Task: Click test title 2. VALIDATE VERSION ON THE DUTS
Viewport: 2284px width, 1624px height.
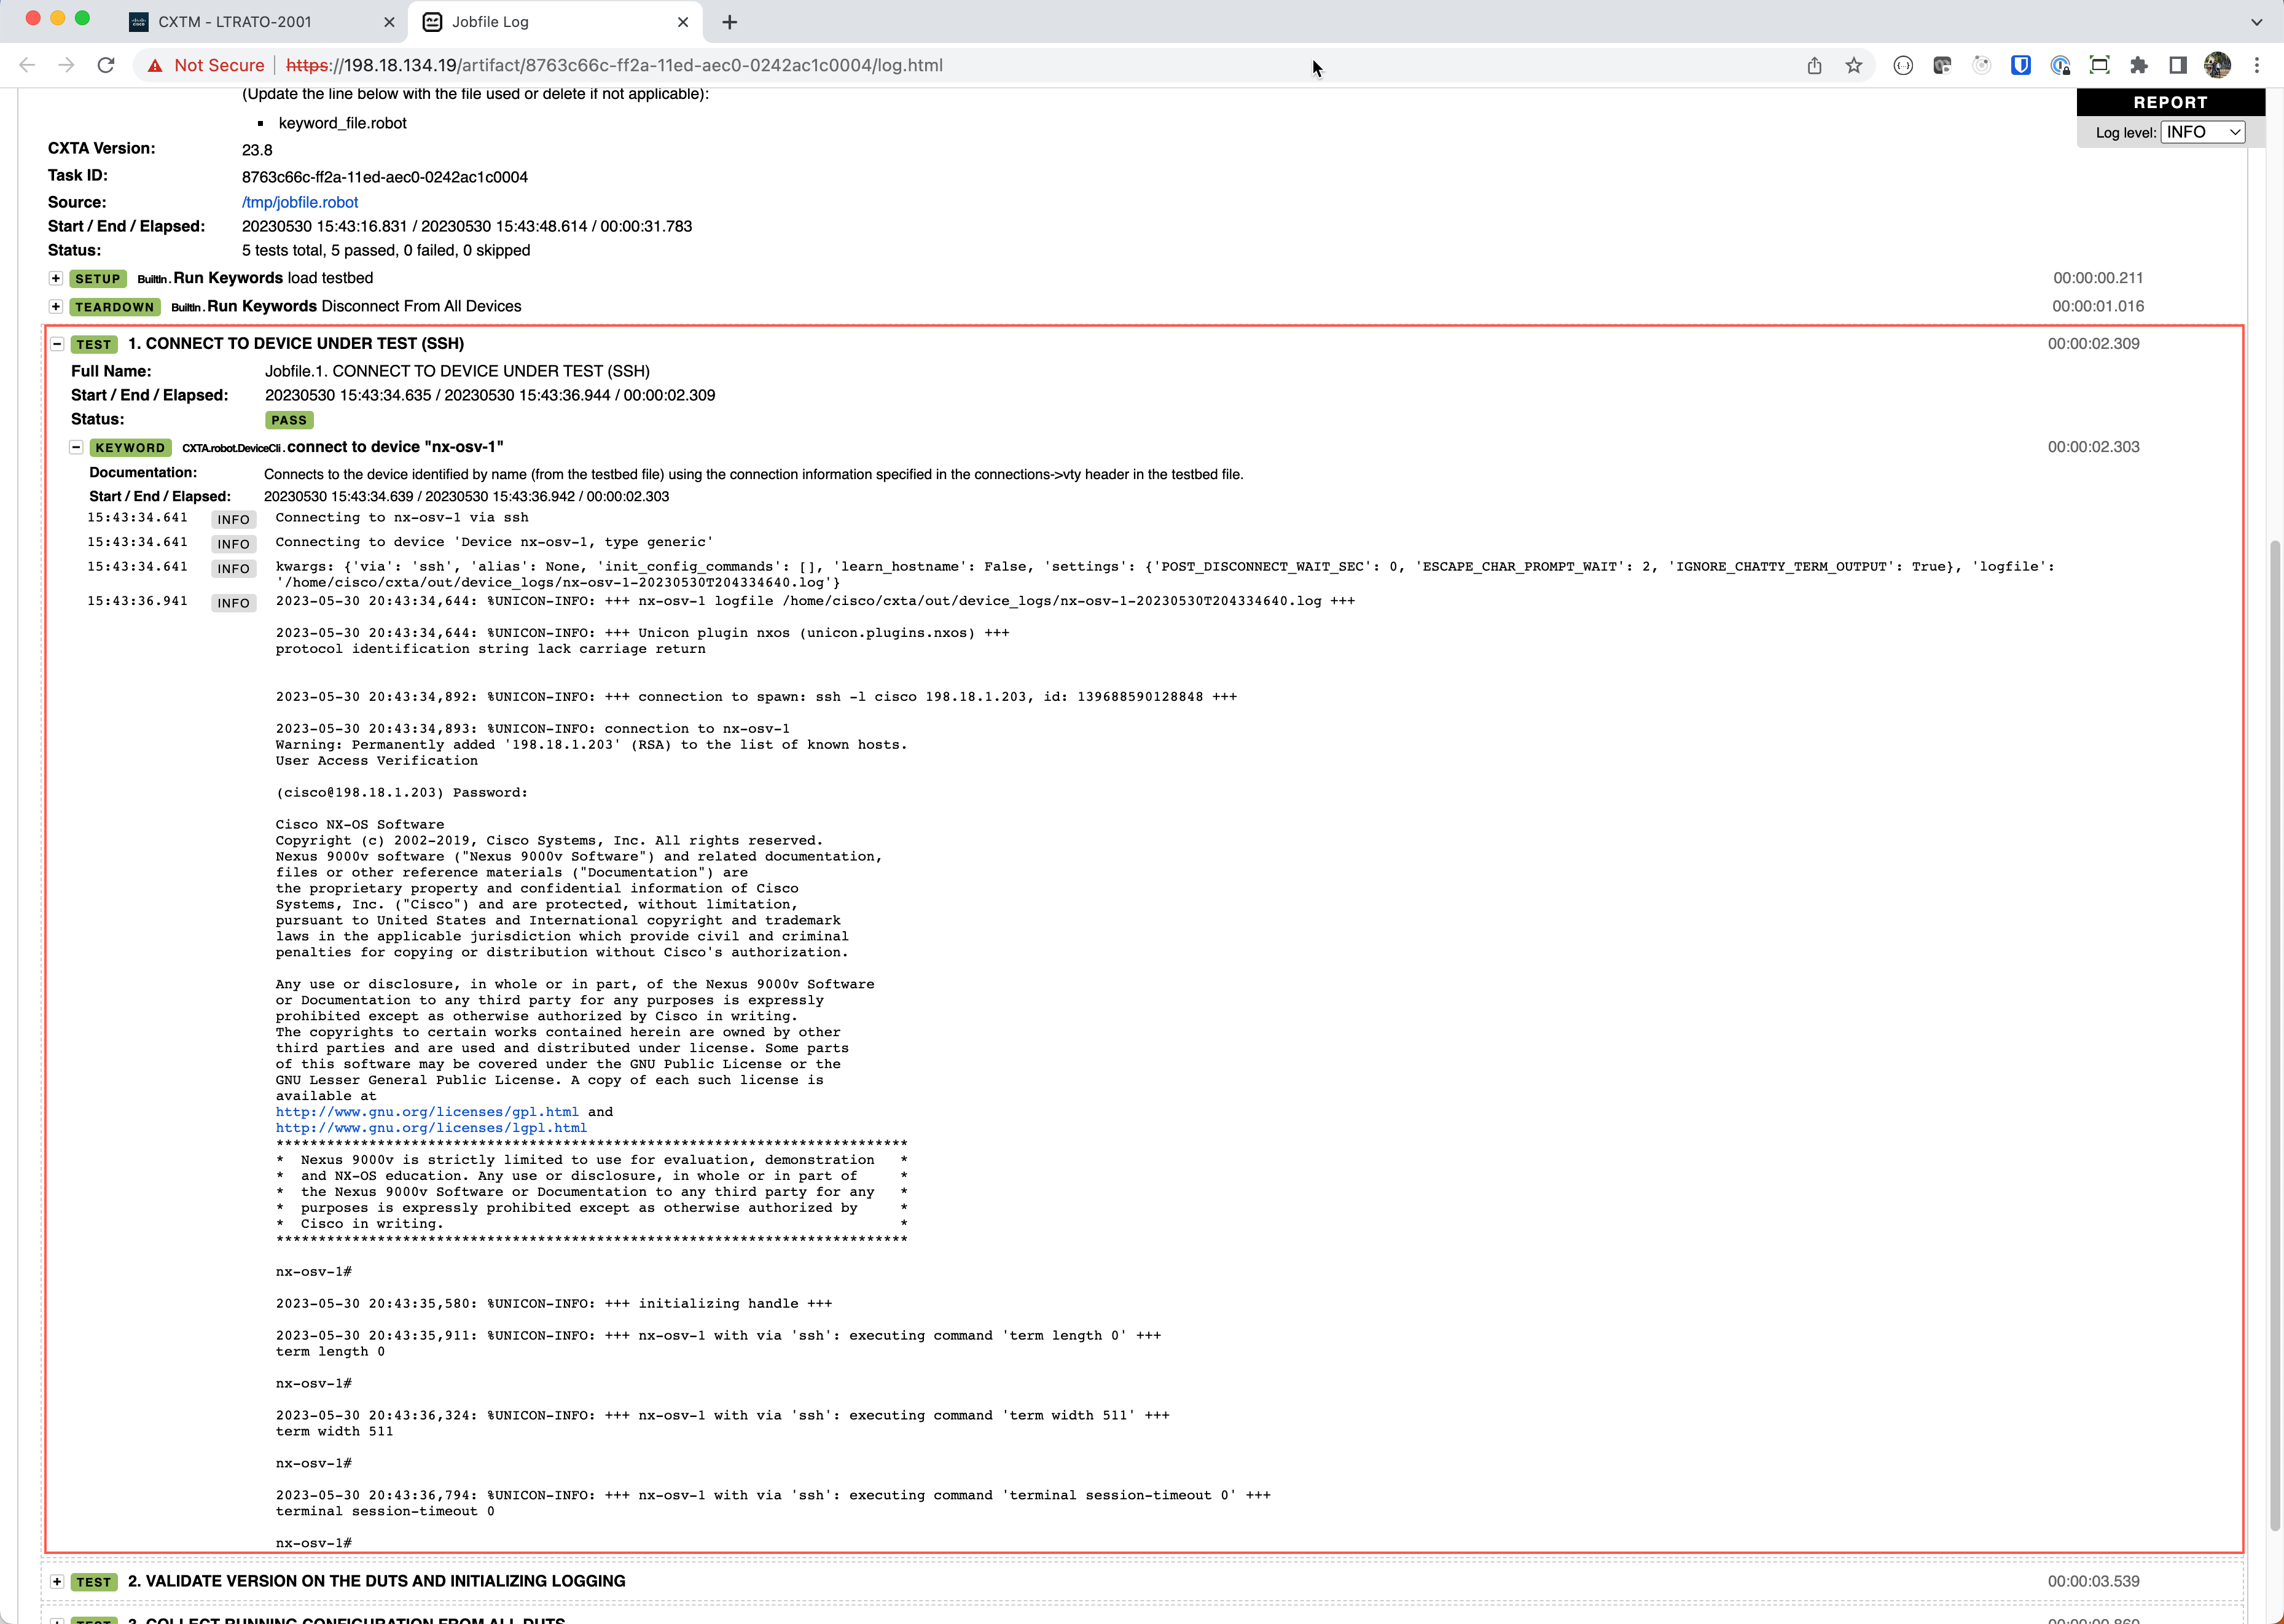Action: [x=377, y=1581]
